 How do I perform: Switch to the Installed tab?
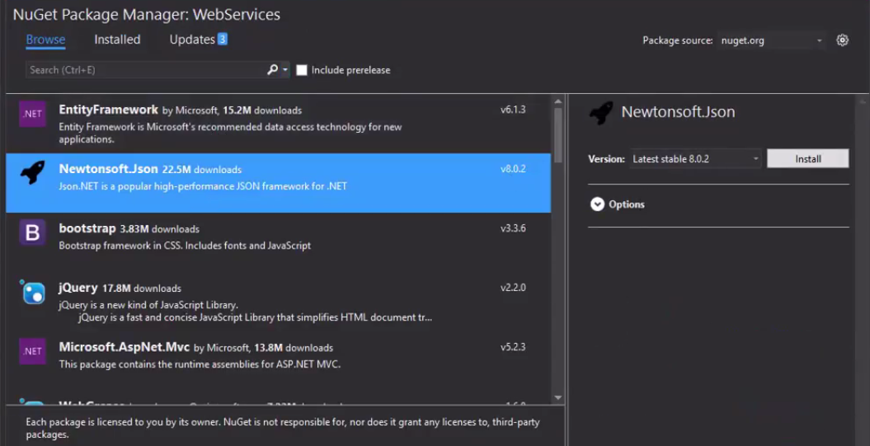[117, 40]
